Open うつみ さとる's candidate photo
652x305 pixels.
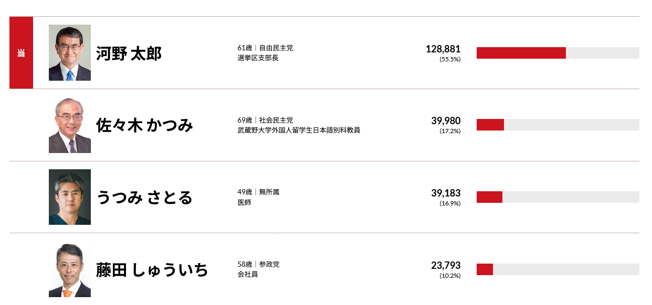70,197
